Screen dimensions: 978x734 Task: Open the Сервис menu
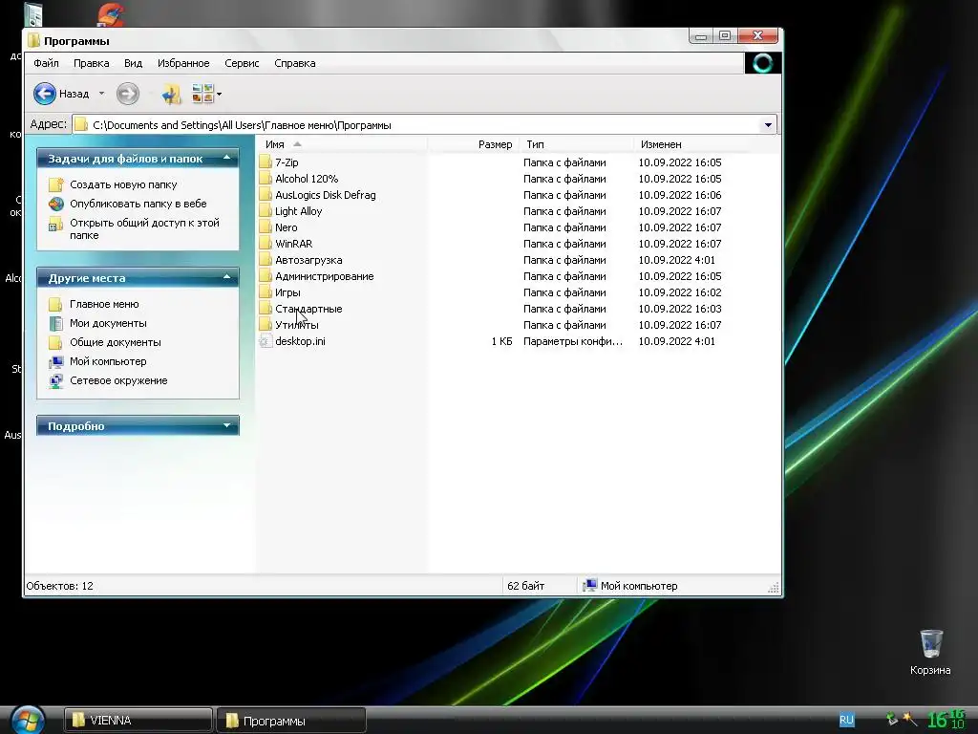click(242, 63)
